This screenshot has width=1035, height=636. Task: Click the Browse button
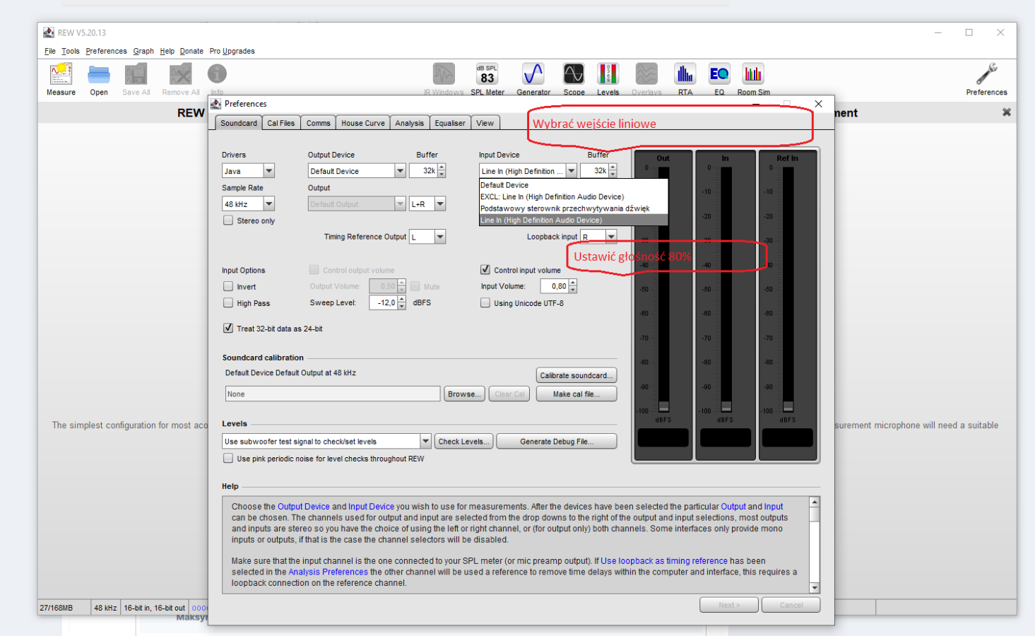464,394
